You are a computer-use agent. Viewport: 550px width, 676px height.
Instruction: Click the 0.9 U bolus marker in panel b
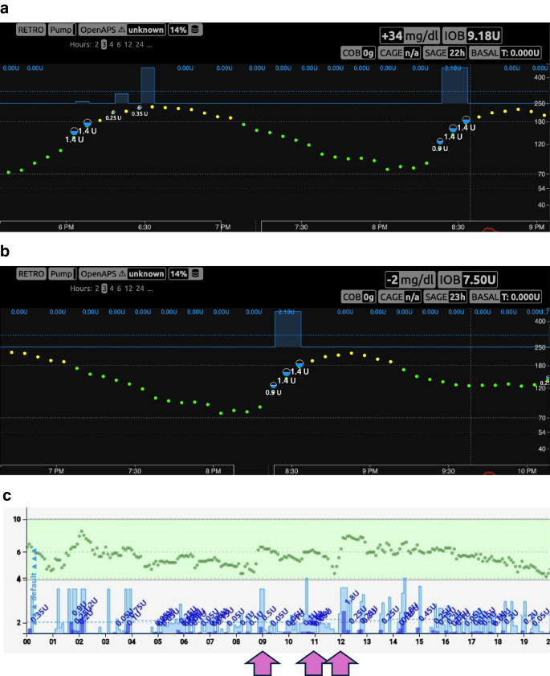click(x=274, y=385)
